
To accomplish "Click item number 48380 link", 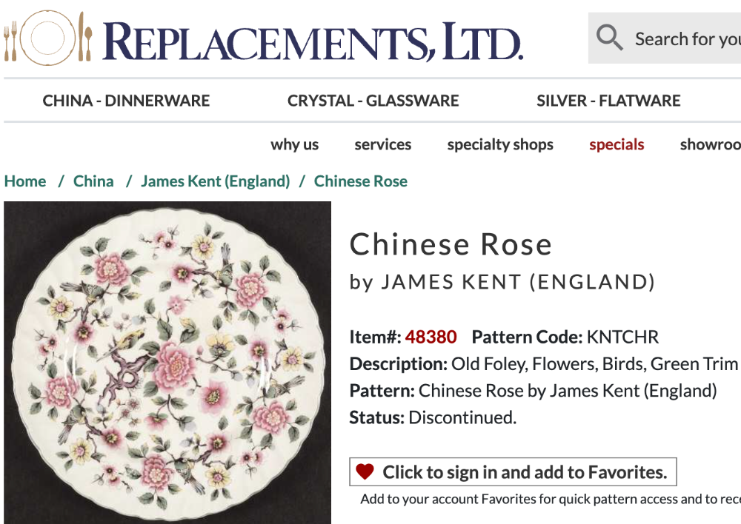I will tap(431, 337).
